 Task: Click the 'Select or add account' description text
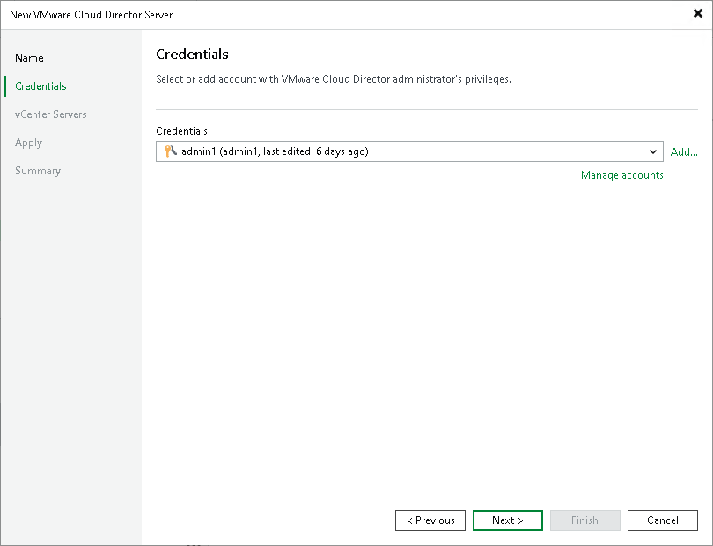click(334, 79)
